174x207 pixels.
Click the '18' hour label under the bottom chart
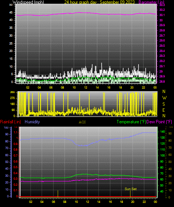pos(121,202)
